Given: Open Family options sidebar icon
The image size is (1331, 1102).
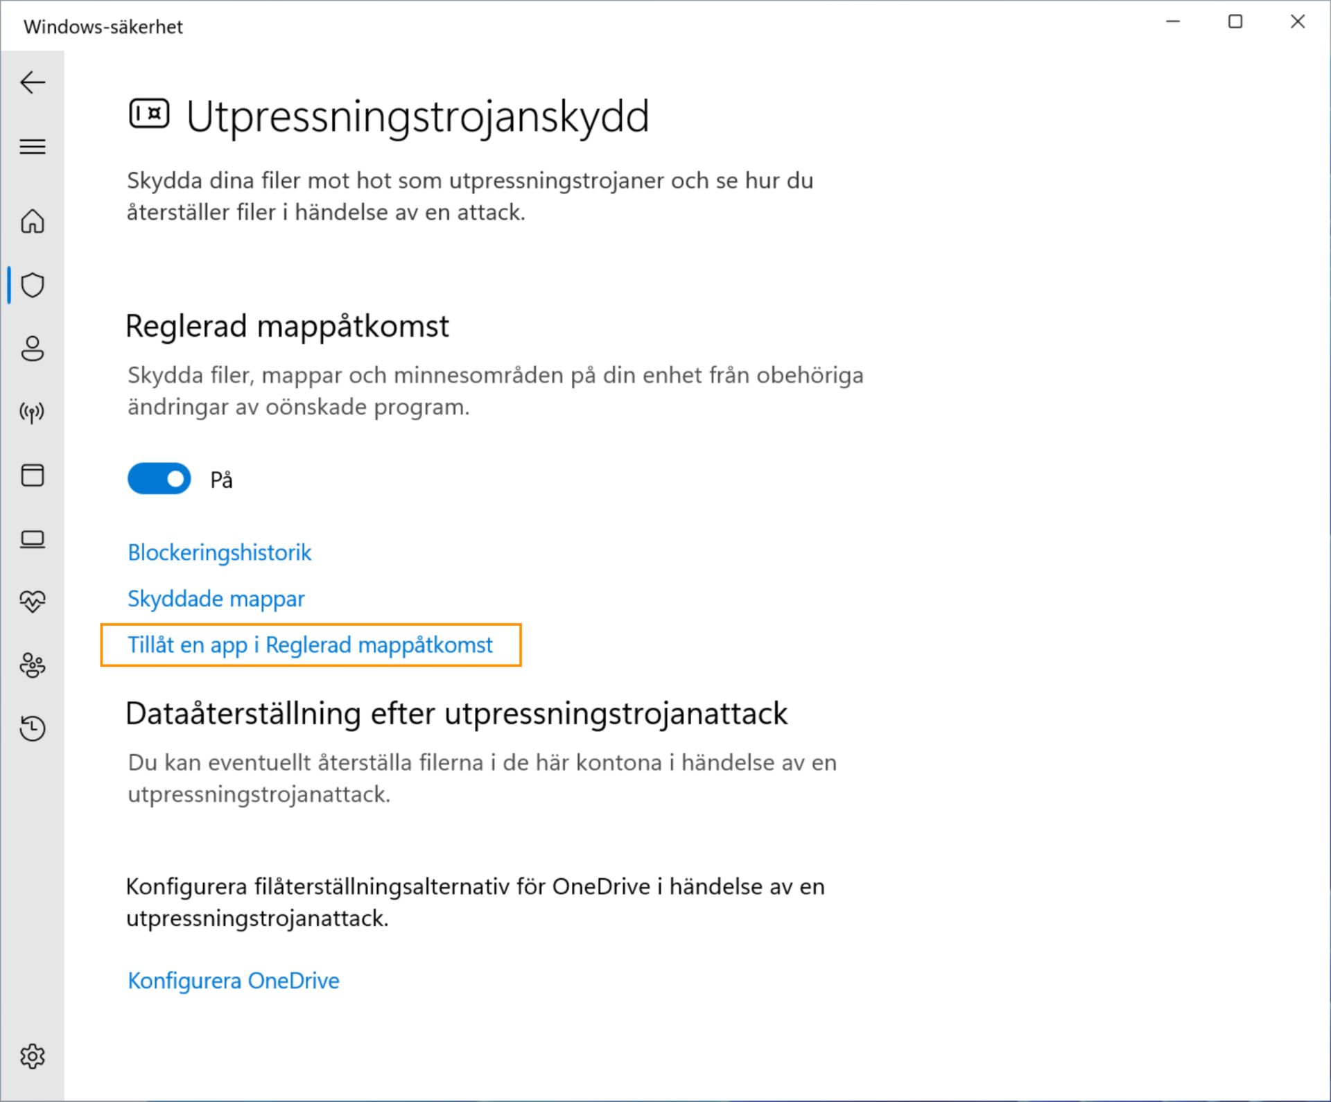Looking at the screenshot, I should tap(33, 665).
